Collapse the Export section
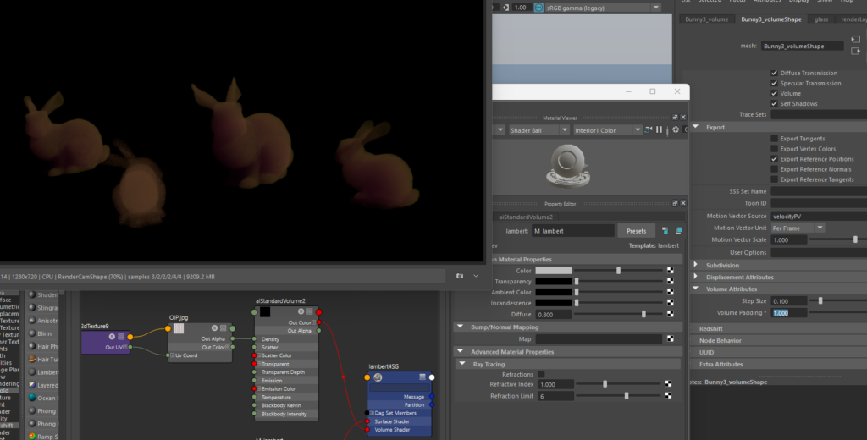This screenshot has width=867, height=440. (696, 127)
